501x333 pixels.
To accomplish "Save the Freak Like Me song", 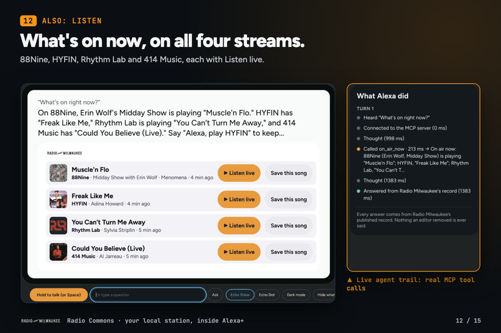I will pyautogui.click(x=288, y=200).
